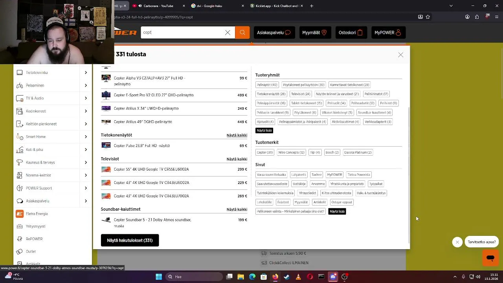Expand the Norema-keittiöt category arrow

[86, 175]
